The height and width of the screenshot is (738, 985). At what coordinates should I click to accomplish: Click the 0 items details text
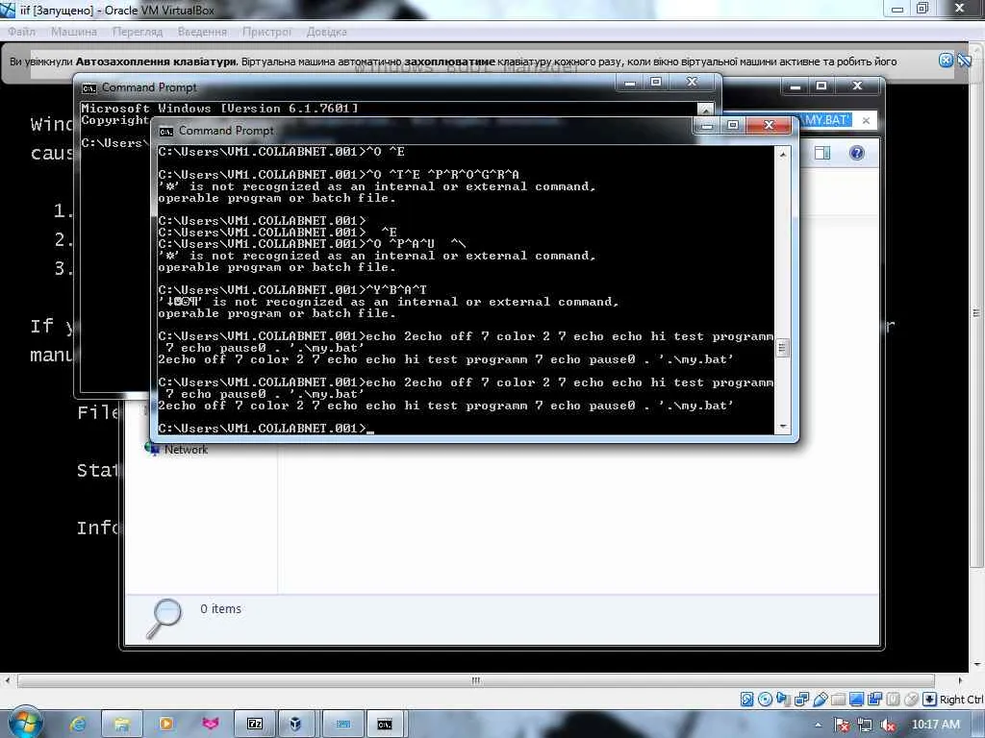click(220, 608)
